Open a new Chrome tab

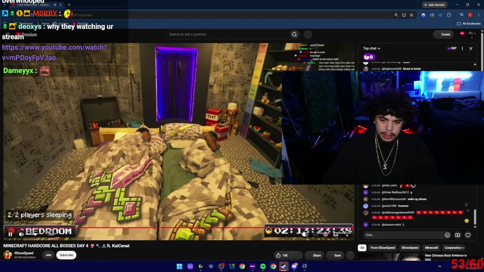point(69,5)
